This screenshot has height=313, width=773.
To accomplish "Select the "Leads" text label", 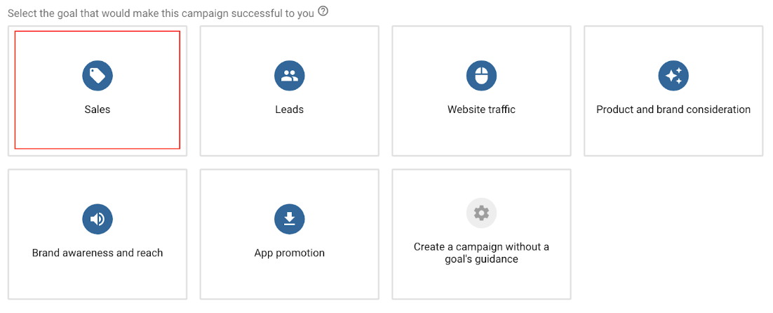I will pos(290,109).
